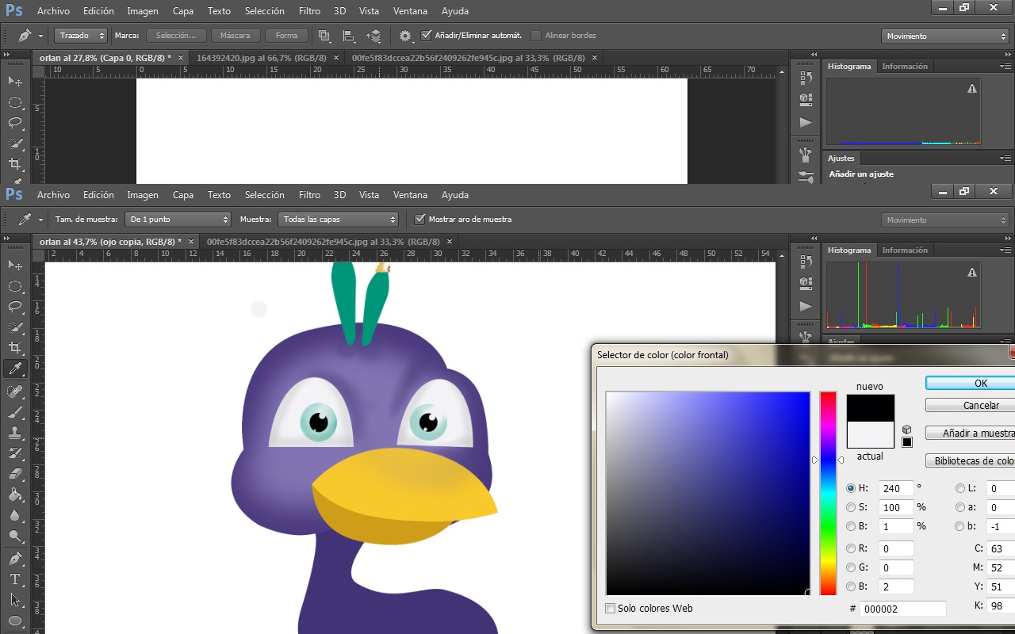The image size is (1015, 634).
Task: Select the Move tool in the front window toolbar
Action: (15, 265)
